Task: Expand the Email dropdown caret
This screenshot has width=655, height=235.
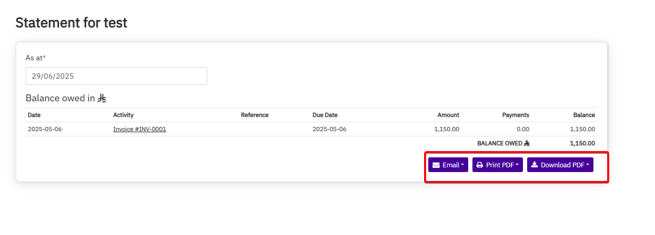Action: click(462, 165)
